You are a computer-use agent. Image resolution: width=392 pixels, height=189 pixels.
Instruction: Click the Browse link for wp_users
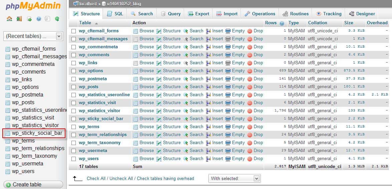pos(147,159)
